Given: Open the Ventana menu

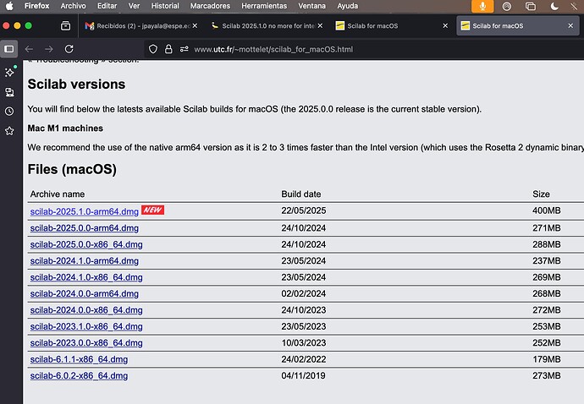Looking at the screenshot, I should coord(311,6).
